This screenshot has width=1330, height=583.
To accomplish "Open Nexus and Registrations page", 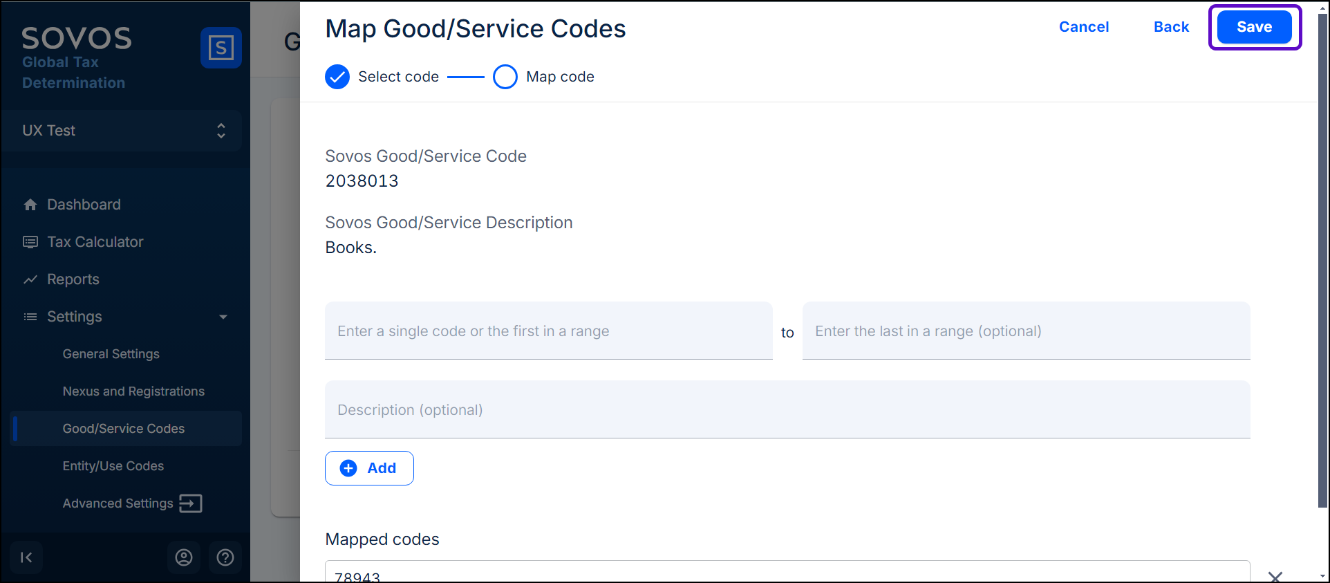I will click(133, 391).
